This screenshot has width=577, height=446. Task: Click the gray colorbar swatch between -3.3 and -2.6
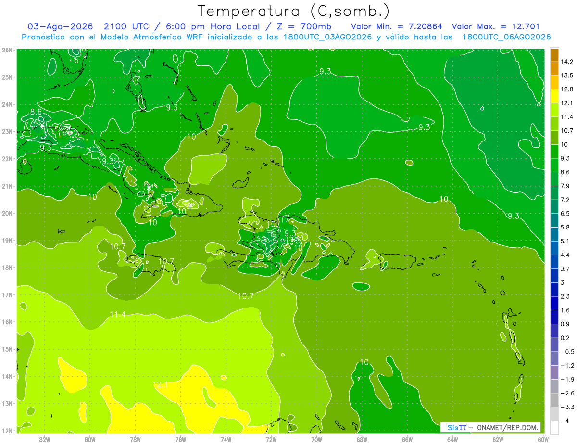pyautogui.click(x=554, y=399)
